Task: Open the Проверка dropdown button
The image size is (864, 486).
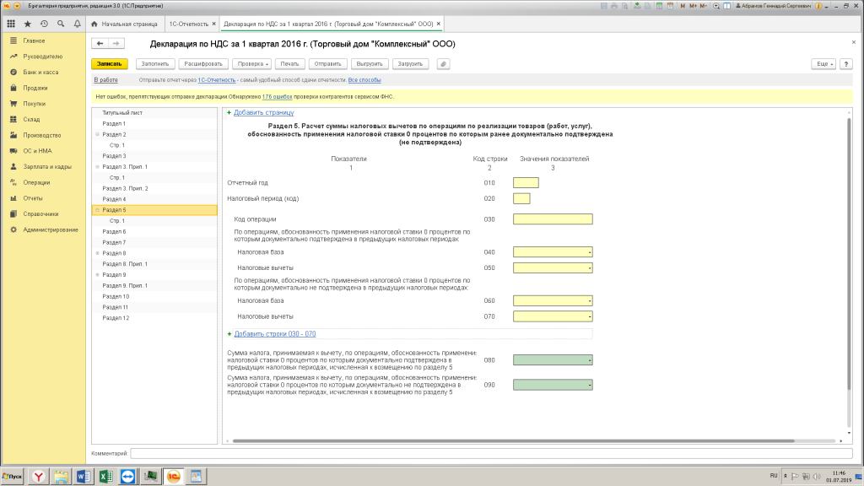Action: click(x=251, y=64)
